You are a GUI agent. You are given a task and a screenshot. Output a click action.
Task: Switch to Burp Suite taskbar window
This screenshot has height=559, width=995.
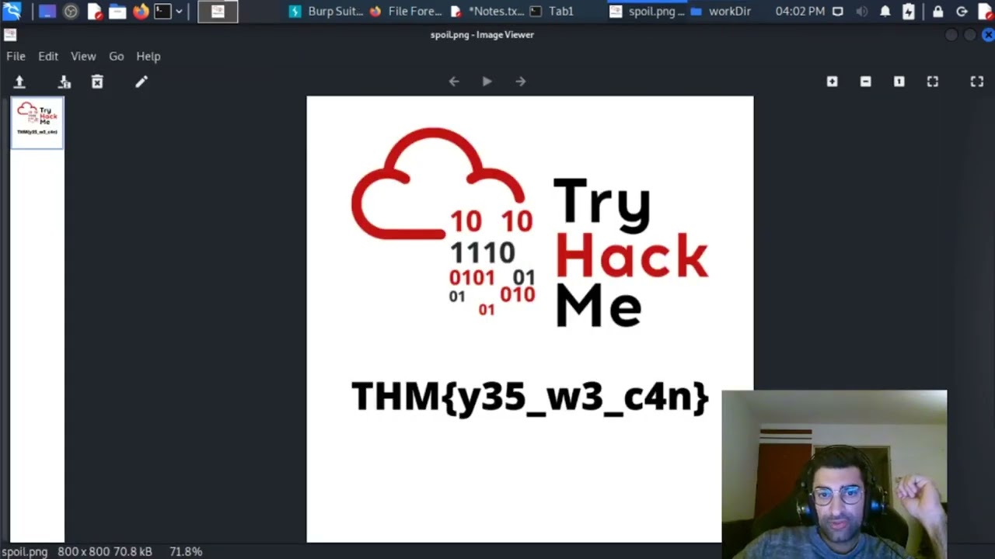pos(326,12)
